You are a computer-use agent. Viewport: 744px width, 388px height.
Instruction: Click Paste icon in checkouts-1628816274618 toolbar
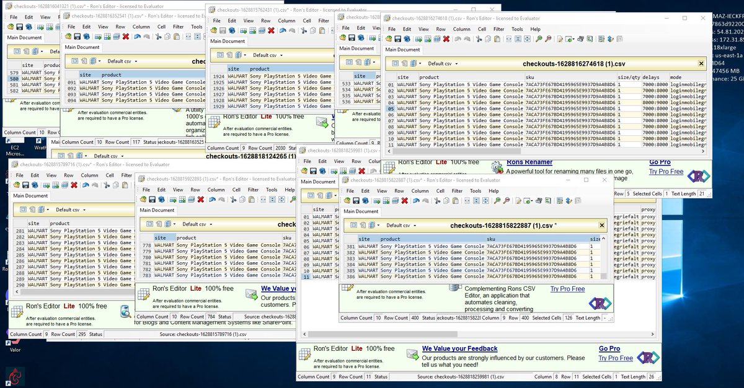[497, 38]
